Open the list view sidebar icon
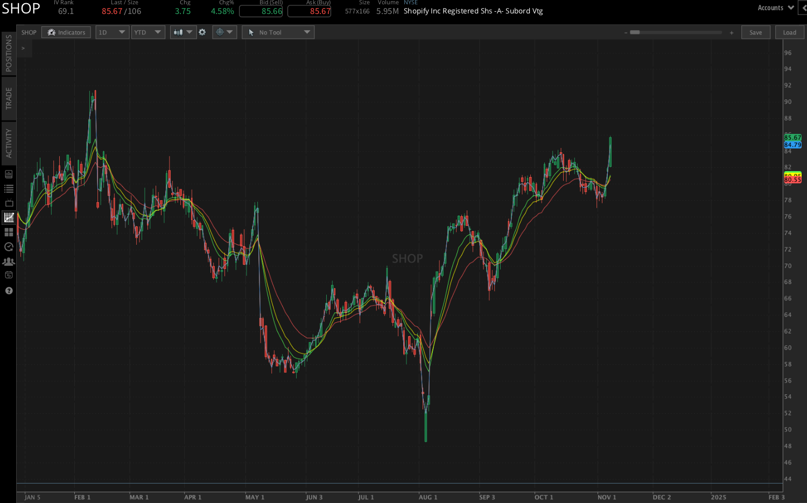Viewport: 807px width, 503px height. 9,189
